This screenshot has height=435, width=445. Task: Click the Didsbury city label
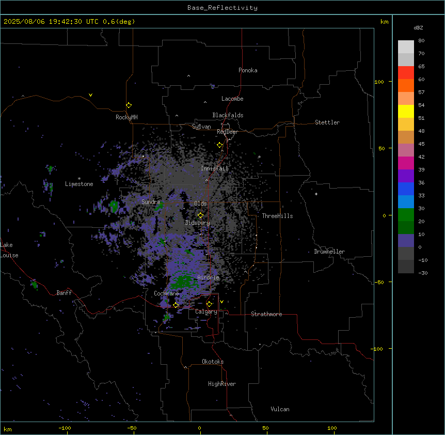tap(198, 223)
